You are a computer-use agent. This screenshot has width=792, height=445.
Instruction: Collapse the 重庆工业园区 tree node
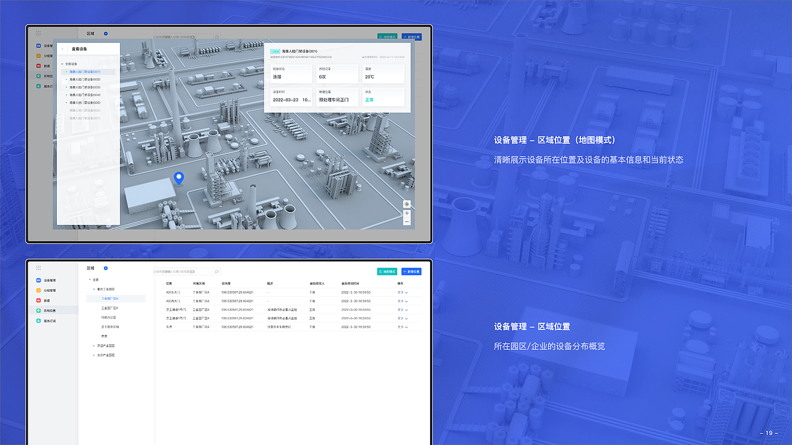94,289
